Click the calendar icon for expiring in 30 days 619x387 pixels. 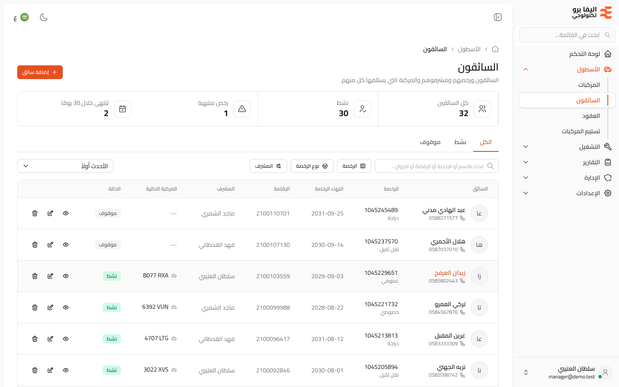point(123,109)
